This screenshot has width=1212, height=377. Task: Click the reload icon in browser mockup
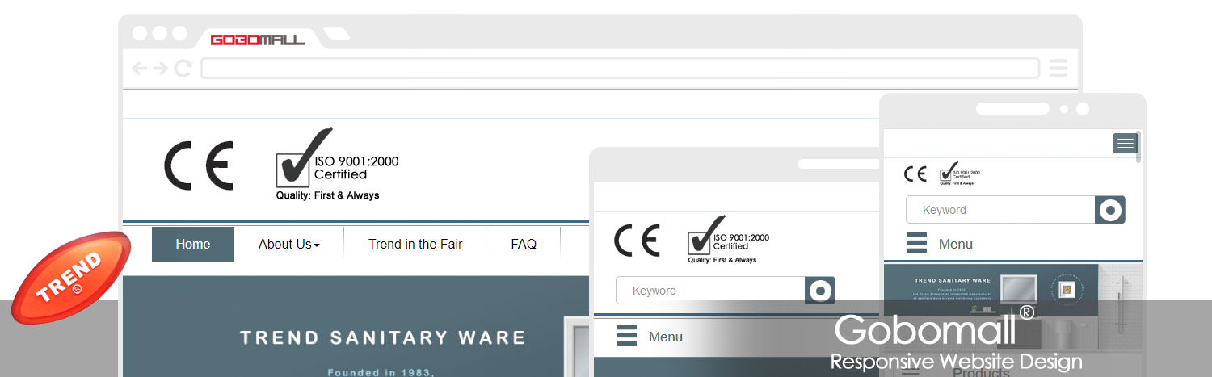coord(183,69)
